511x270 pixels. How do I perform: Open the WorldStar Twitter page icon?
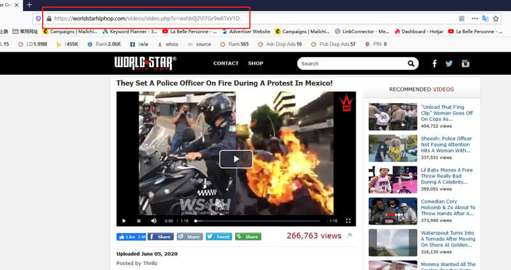[449, 64]
